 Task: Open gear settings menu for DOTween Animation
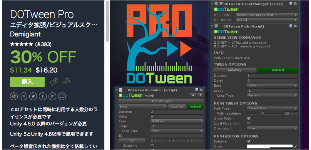pos(201,90)
